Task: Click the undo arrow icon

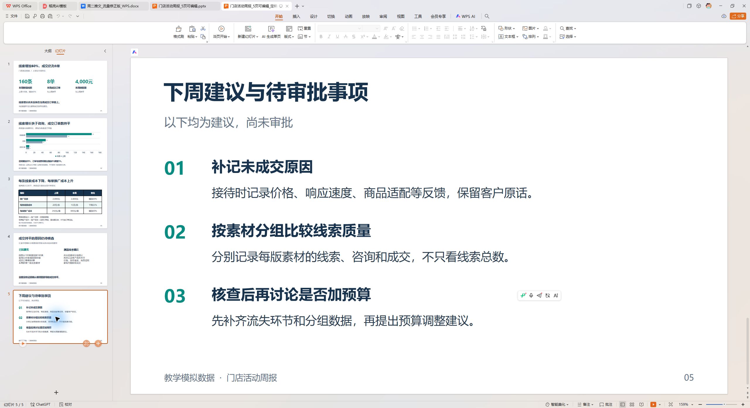Action: click(58, 16)
